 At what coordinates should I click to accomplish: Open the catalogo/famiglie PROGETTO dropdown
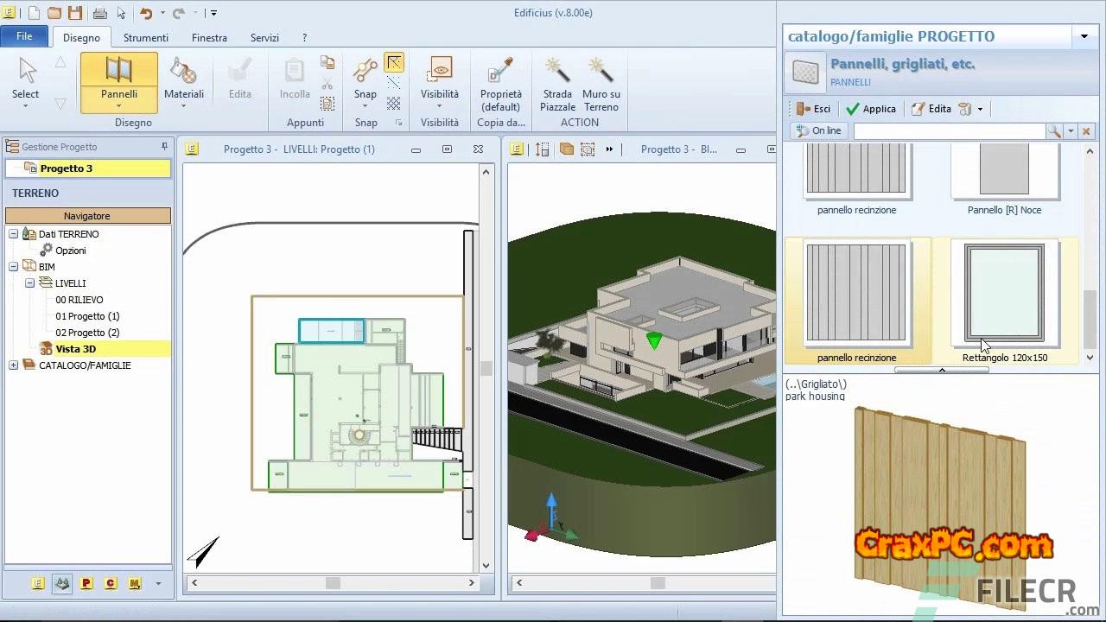coord(1084,36)
